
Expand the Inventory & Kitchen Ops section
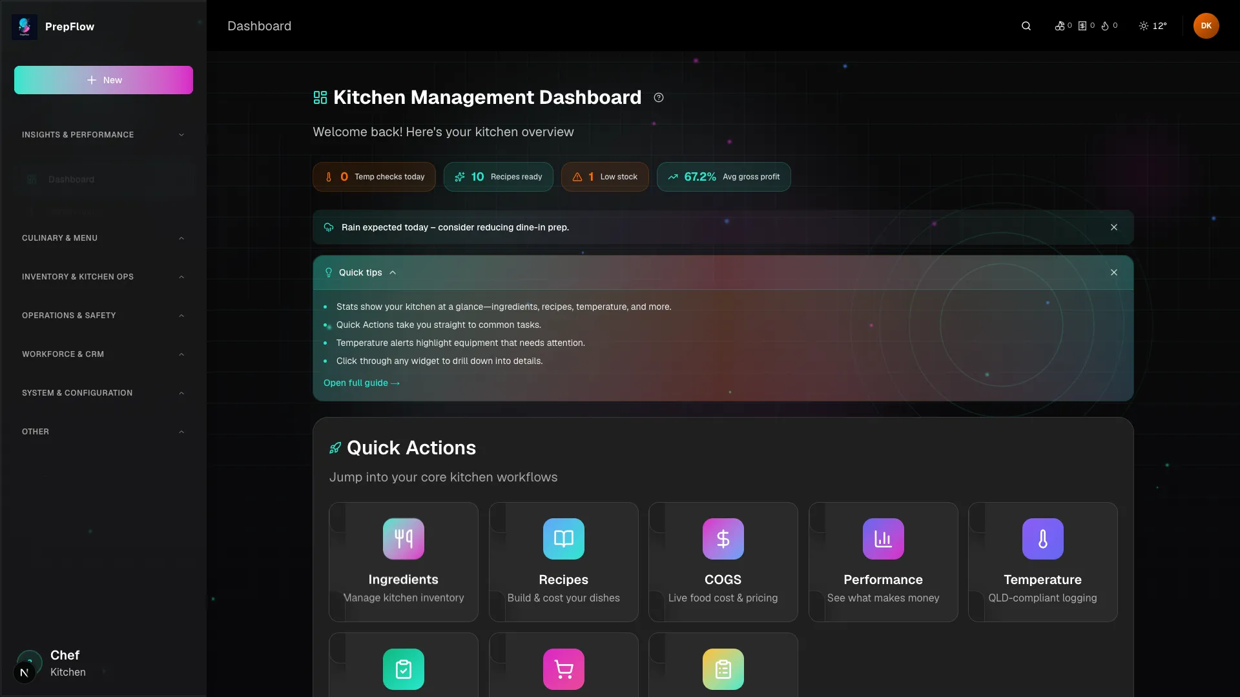(x=103, y=277)
